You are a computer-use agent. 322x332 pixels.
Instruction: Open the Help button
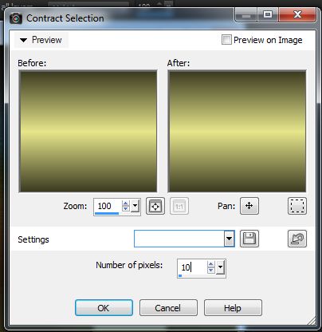(233, 308)
